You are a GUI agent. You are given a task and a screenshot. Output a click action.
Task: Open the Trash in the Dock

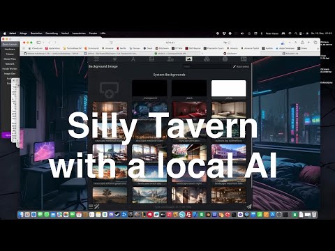coord(314,215)
